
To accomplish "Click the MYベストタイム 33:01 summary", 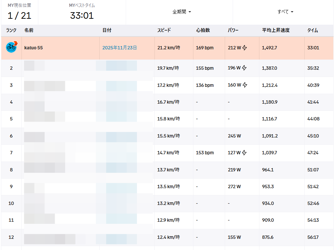I will point(82,12).
